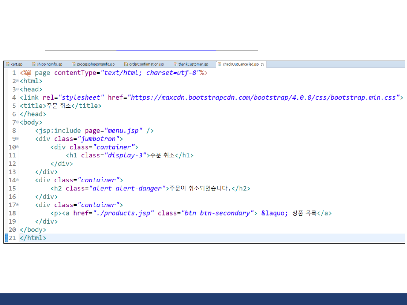Click the file icon on shippingInfo.jsp tab
The width and height of the screenshot is (407, 305).
click(34, 64)
